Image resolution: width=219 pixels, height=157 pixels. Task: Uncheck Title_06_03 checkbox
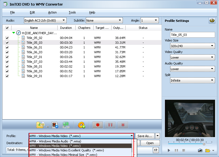[x=7, y=52]
